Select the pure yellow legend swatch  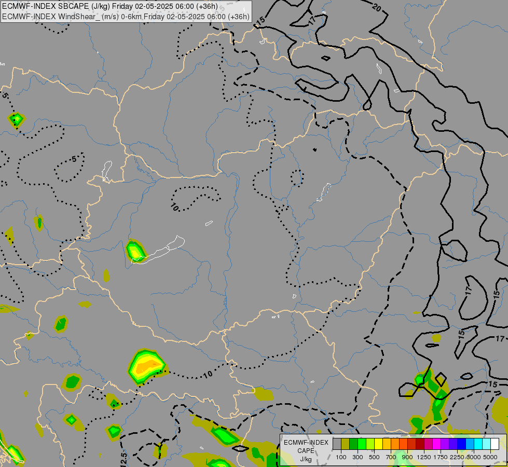pos(379,444)
